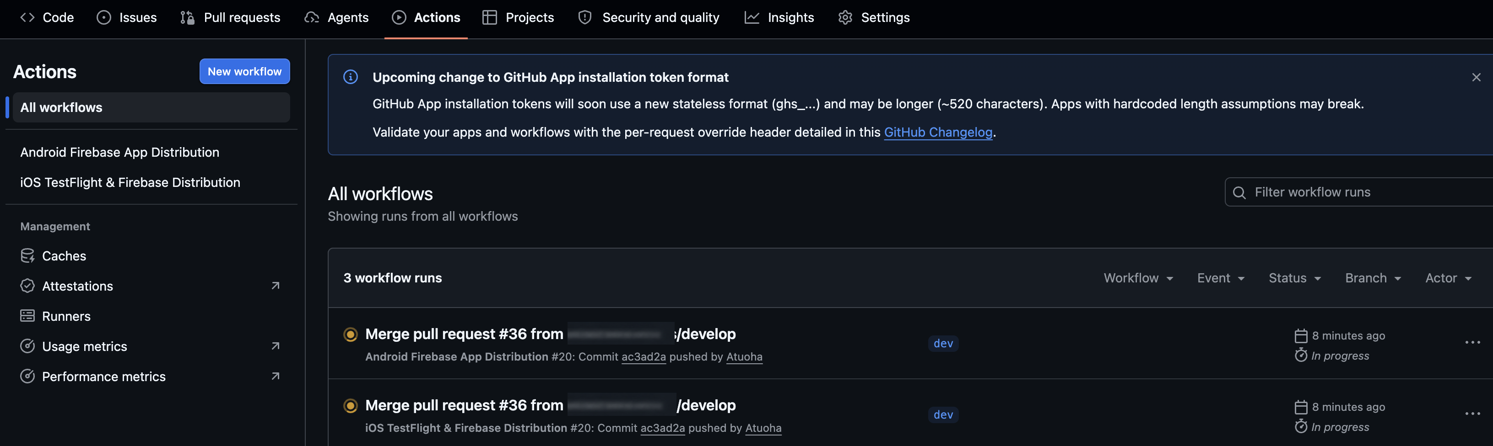Open Attestations management page
1493x446 pixels.
point(78,286)
